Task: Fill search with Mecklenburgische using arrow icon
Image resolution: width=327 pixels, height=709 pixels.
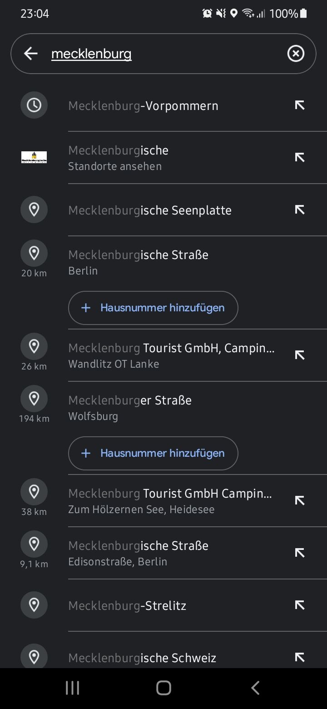Action: point(299,157)
